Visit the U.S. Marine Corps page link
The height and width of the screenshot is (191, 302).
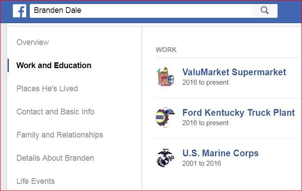click(220, 153)
